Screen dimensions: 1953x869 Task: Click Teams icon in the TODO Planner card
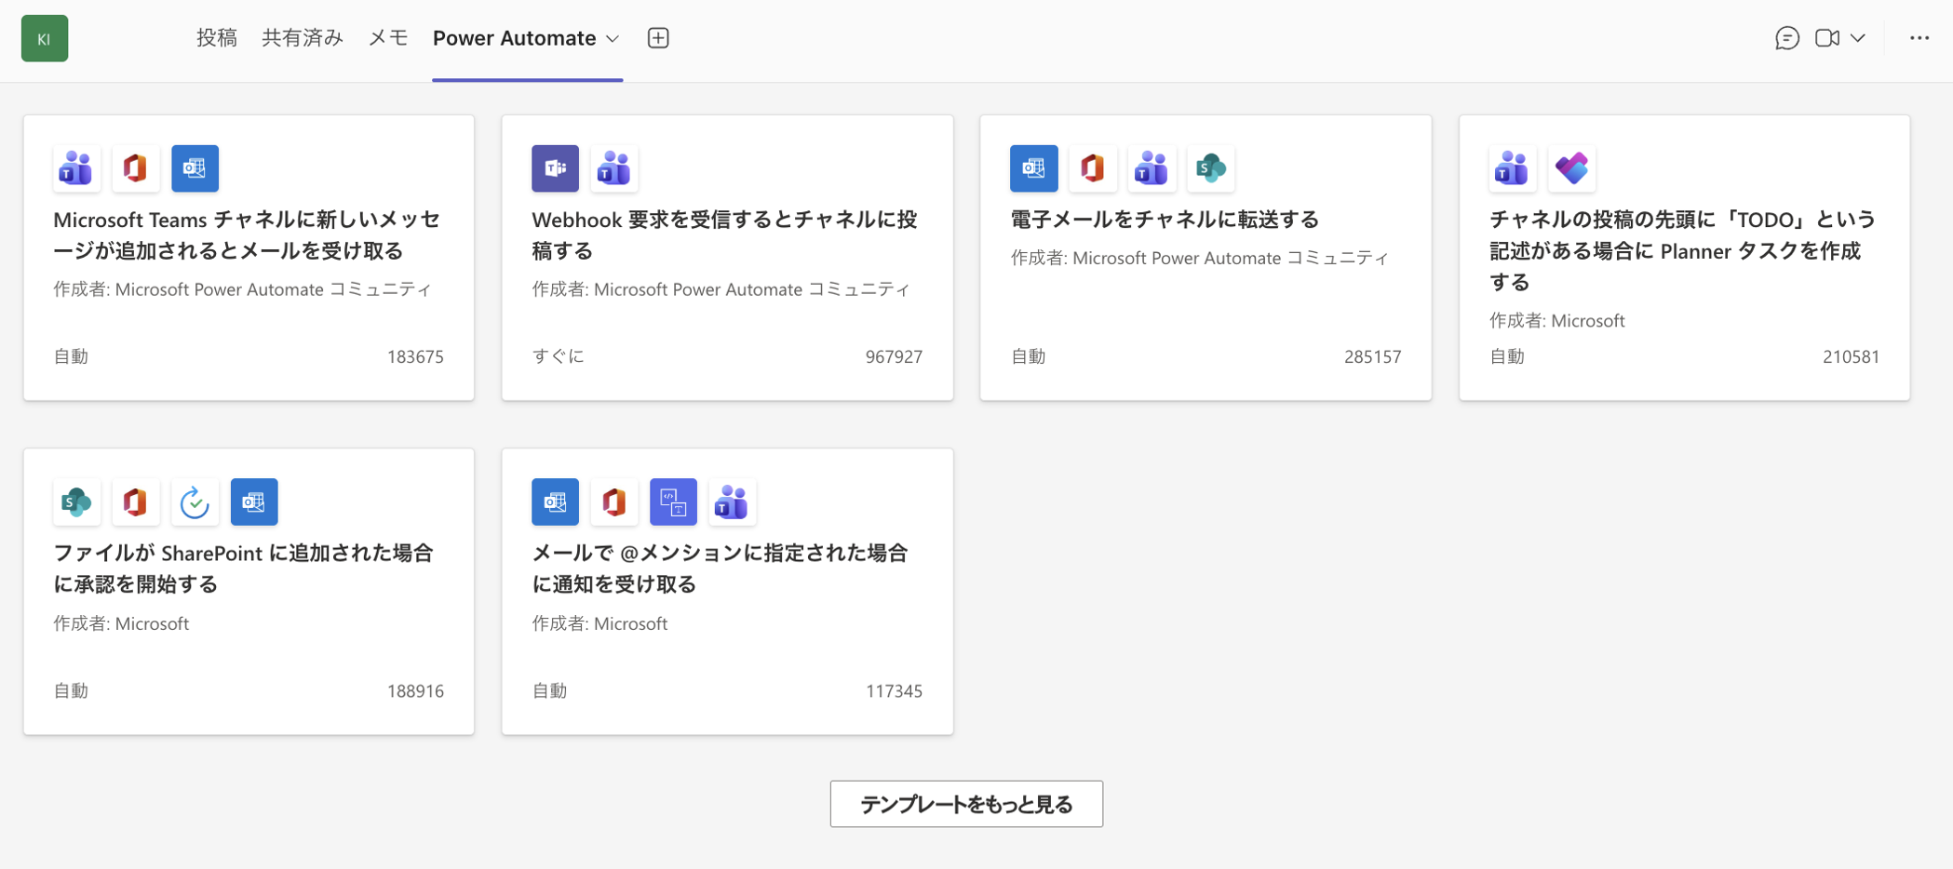pyautogui.click(x=1513, y=168)
